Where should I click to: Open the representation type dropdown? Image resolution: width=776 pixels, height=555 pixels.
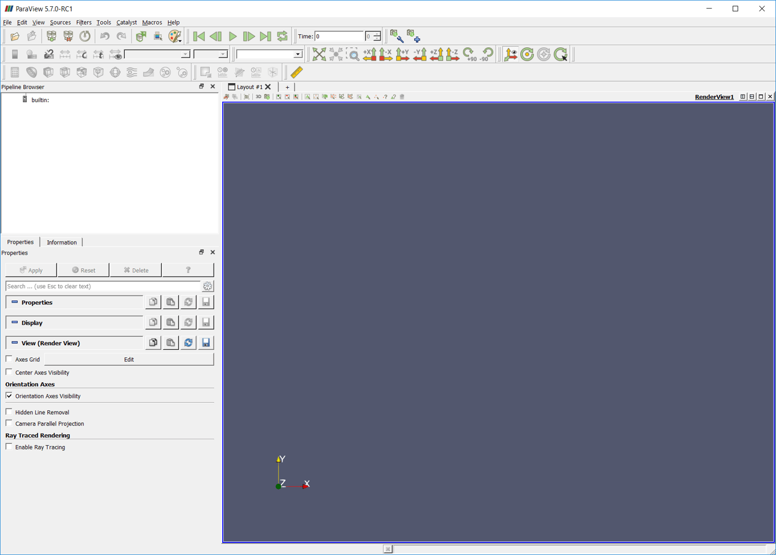pos(269,54)
